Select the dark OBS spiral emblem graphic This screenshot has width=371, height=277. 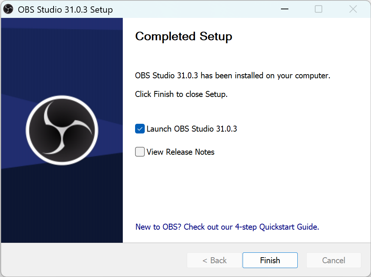point(62,130)
